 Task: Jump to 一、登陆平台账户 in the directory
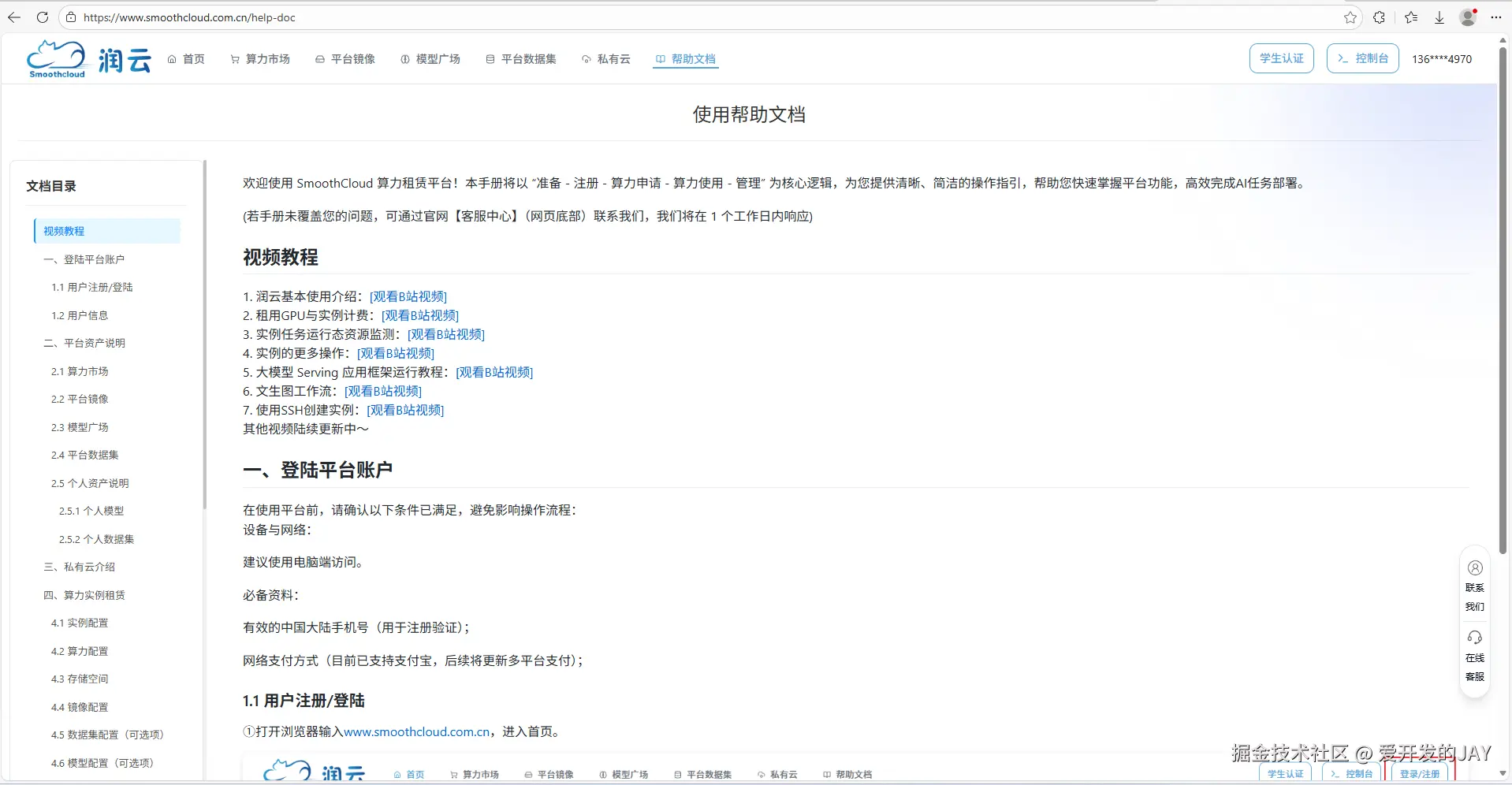[84, 259]
